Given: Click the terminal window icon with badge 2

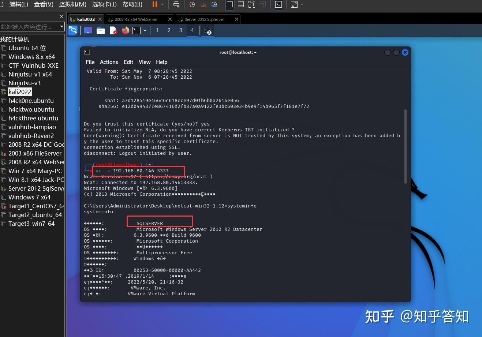Looking at the screenshot, I should (x=207, y=31).
